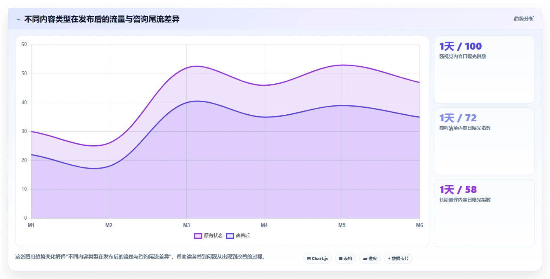The height and width of the screenshot is (279, 550).
Task: Click the 1天 / 72 value
Action: pos(458,118)
